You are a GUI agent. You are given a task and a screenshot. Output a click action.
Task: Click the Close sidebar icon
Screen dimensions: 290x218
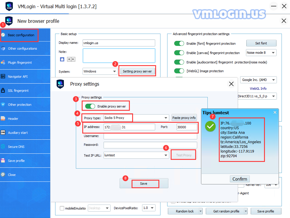(3, 175)
